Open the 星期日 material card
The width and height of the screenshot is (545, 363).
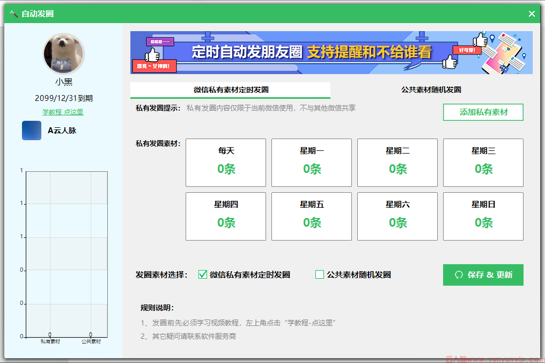[x=483, y=216]
